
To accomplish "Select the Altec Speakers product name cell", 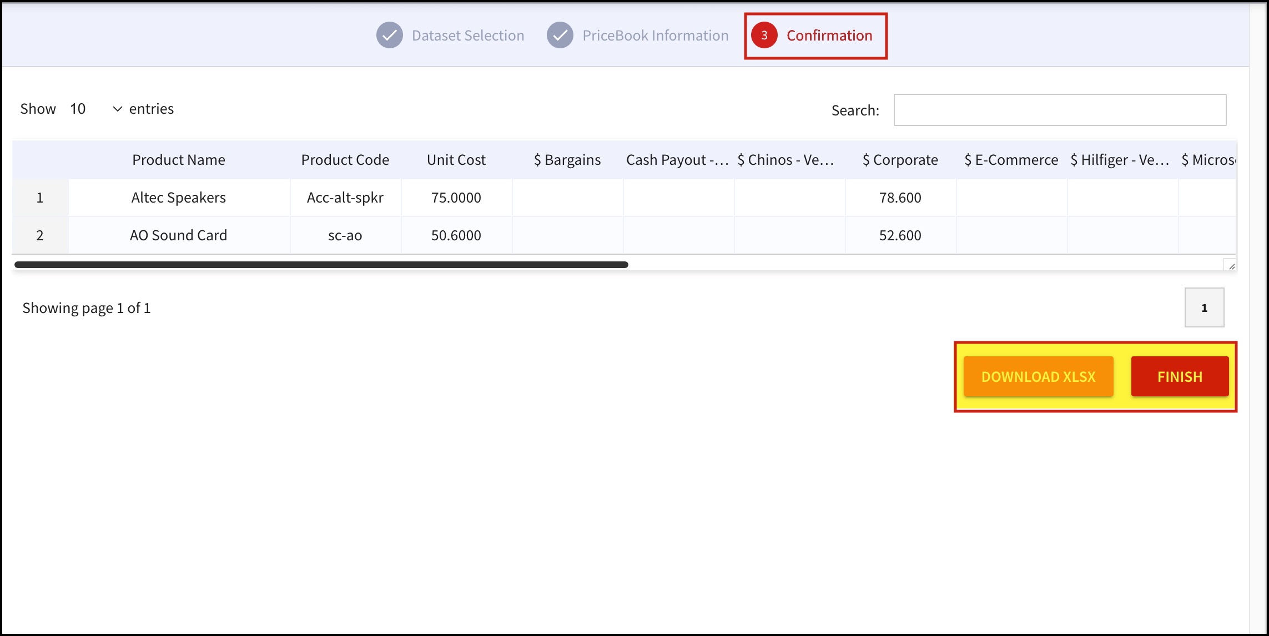I will click(179, 198).
